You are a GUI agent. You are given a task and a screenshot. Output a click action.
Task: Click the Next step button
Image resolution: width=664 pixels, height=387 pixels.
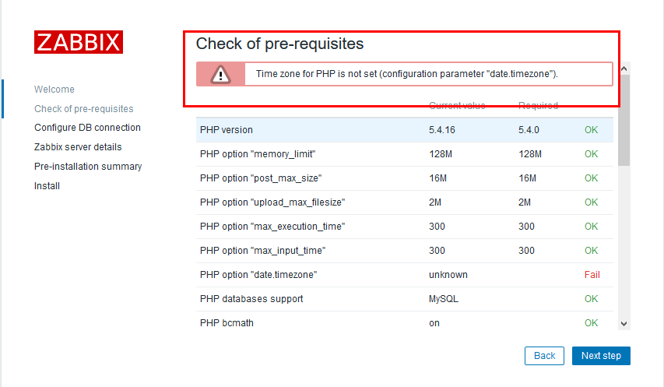click(601, 356)
